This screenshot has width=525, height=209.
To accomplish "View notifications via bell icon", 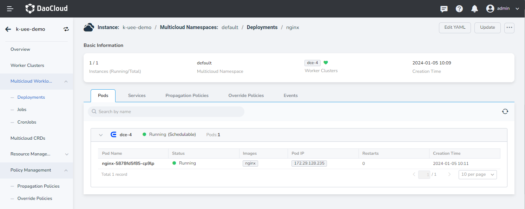I will click(x=474, y=9).
